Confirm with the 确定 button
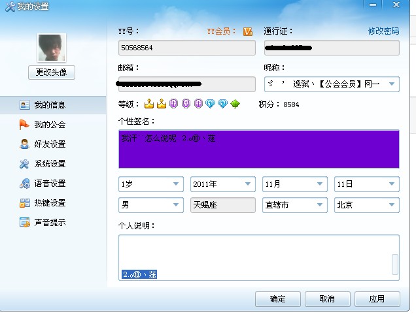This screenshot has height=320, width=416. 278,299
